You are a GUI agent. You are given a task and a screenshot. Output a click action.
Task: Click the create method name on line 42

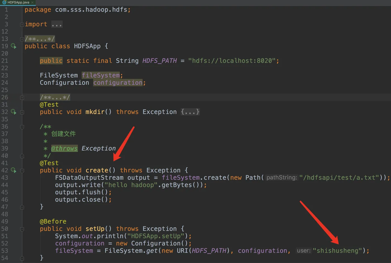97,170
